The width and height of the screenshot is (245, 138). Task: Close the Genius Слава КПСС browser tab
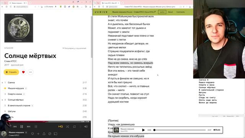(x=119, y=3)
